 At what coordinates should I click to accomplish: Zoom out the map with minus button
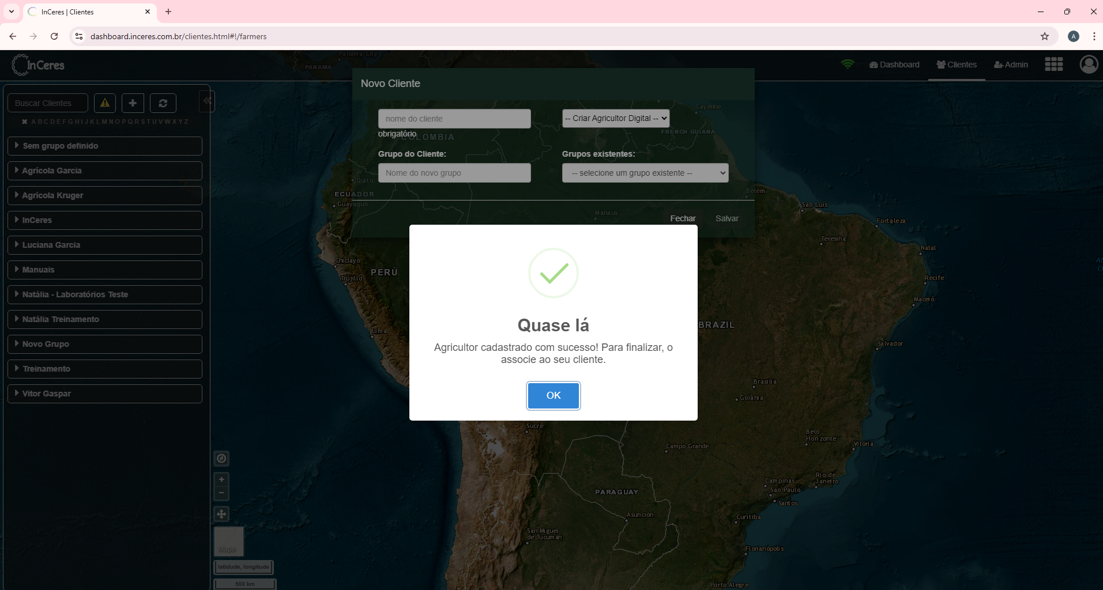[x=221, y=493]
